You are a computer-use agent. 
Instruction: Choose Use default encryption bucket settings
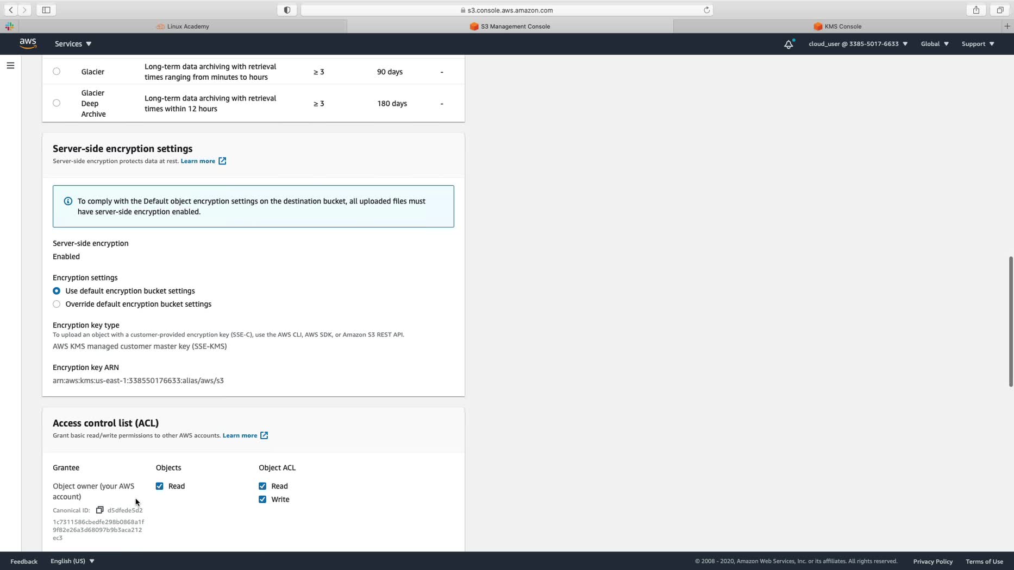point(57,291)
